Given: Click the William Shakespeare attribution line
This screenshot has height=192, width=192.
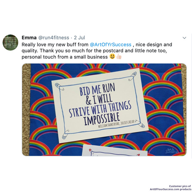Looking at the screenshot, I should [x=116, y=124].
